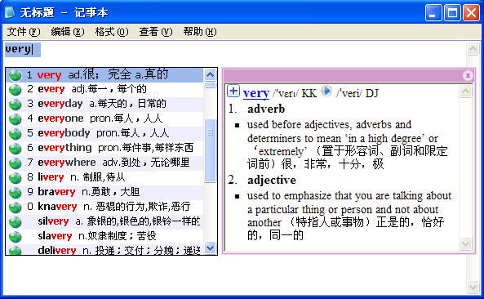
Task: Click scroll-down arrow of suggestion list
Action: 211,248
